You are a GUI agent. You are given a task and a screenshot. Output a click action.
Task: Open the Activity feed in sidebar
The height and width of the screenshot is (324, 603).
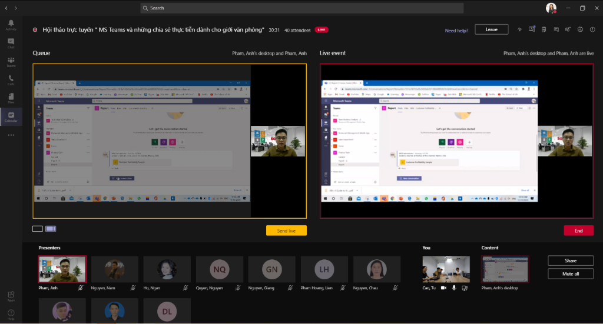pos(11,25)
